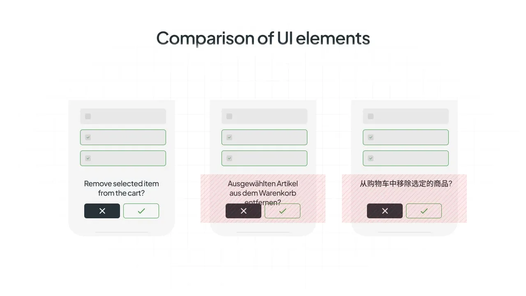
Task: Uncheck the first checkbox in the Chinese card
Action: coord(370,137)
